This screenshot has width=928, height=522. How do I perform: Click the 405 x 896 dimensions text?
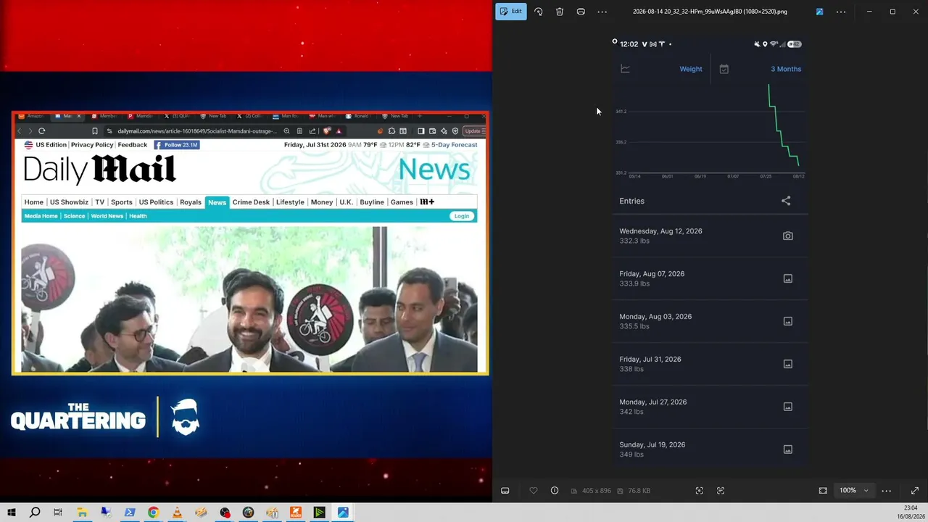[x=596, y=491]
